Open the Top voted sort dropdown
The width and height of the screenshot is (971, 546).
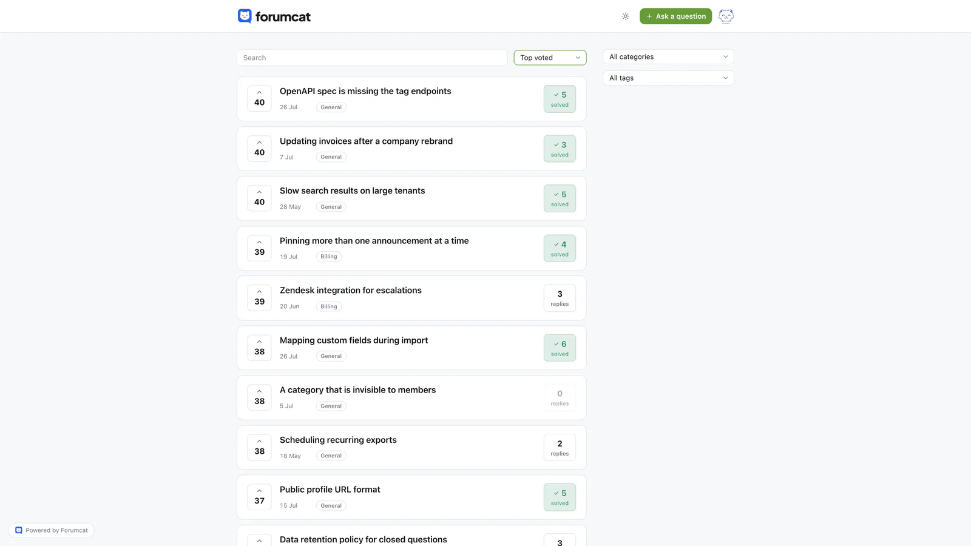[550, 58]
